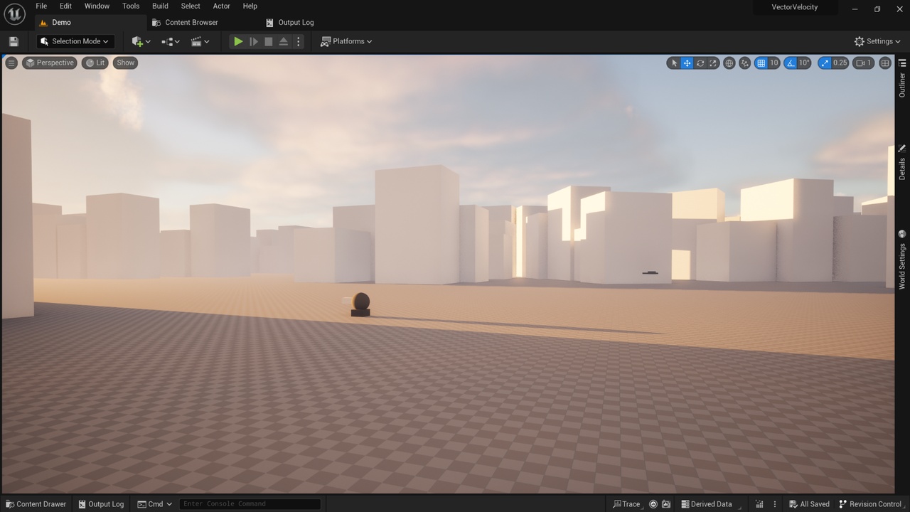Toggle rotation angle snapping icon
910x512 pixels.
(791, 63)
